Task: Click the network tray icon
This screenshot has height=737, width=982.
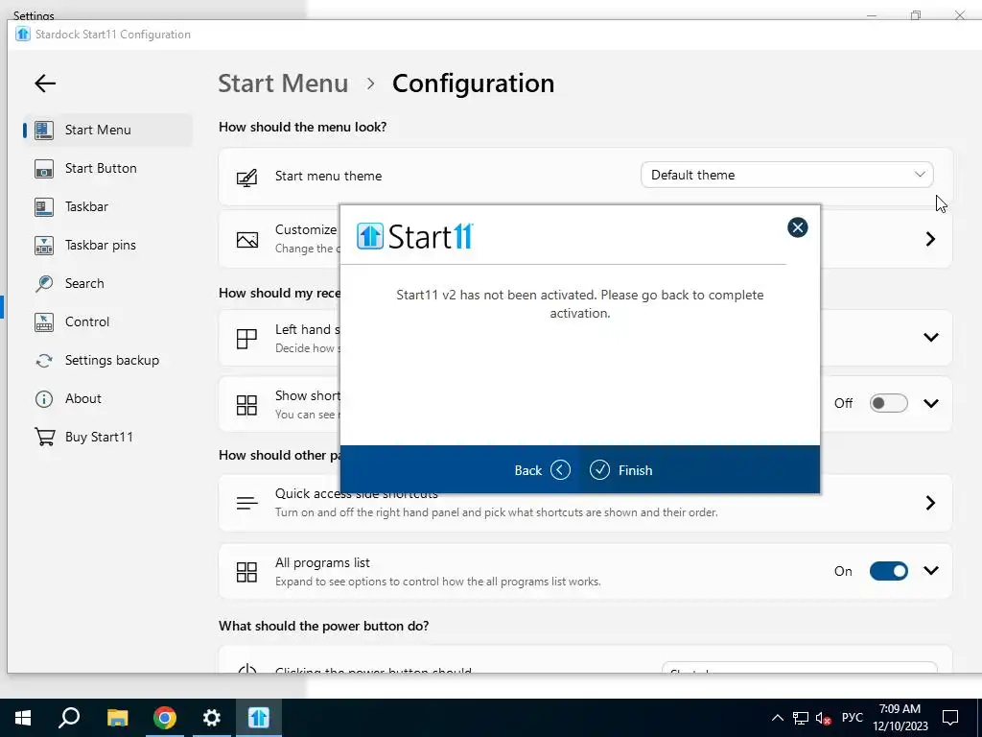Action: tap(801, 718)
